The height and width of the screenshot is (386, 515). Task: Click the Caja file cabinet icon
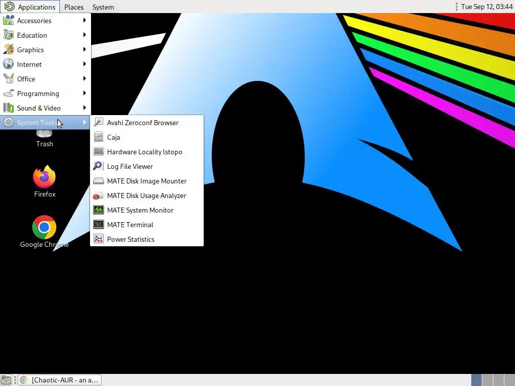pyautogui.click(x=99, y=137)
